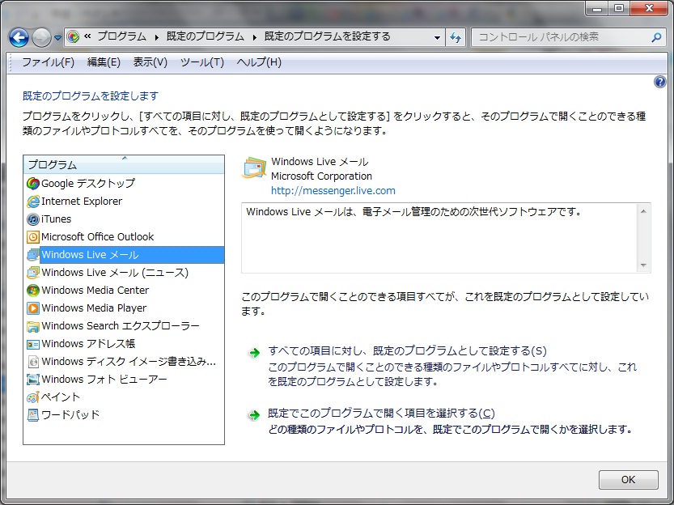The width and height of the screenshot is (674, 505).
Task: Click the greyed forward navigation arrow
Action: (x=42, y=38)
